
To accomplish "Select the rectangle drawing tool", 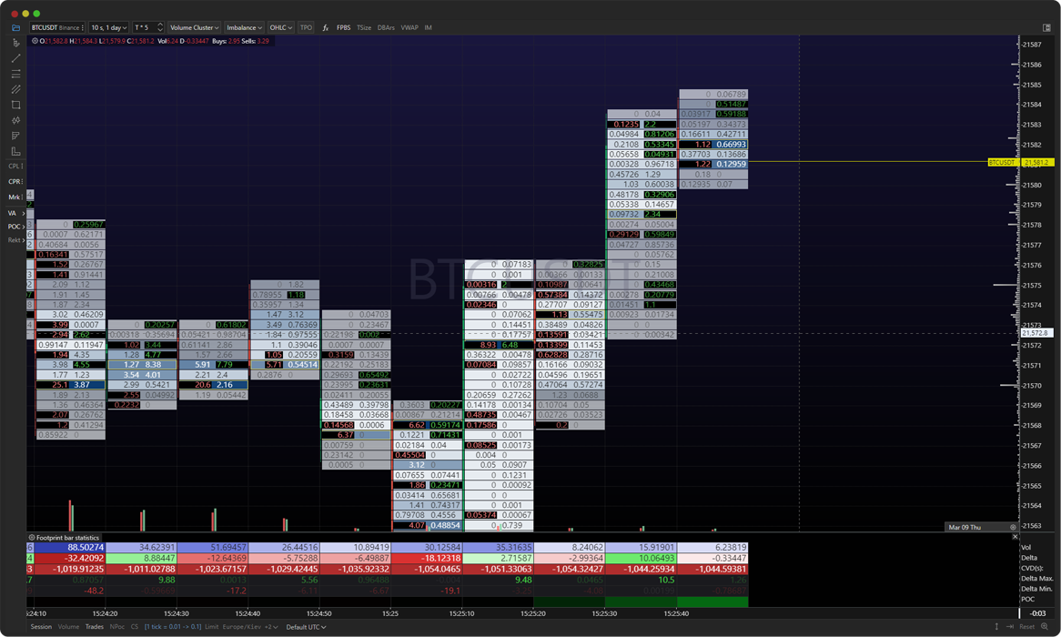I will (x=14, y=106).
